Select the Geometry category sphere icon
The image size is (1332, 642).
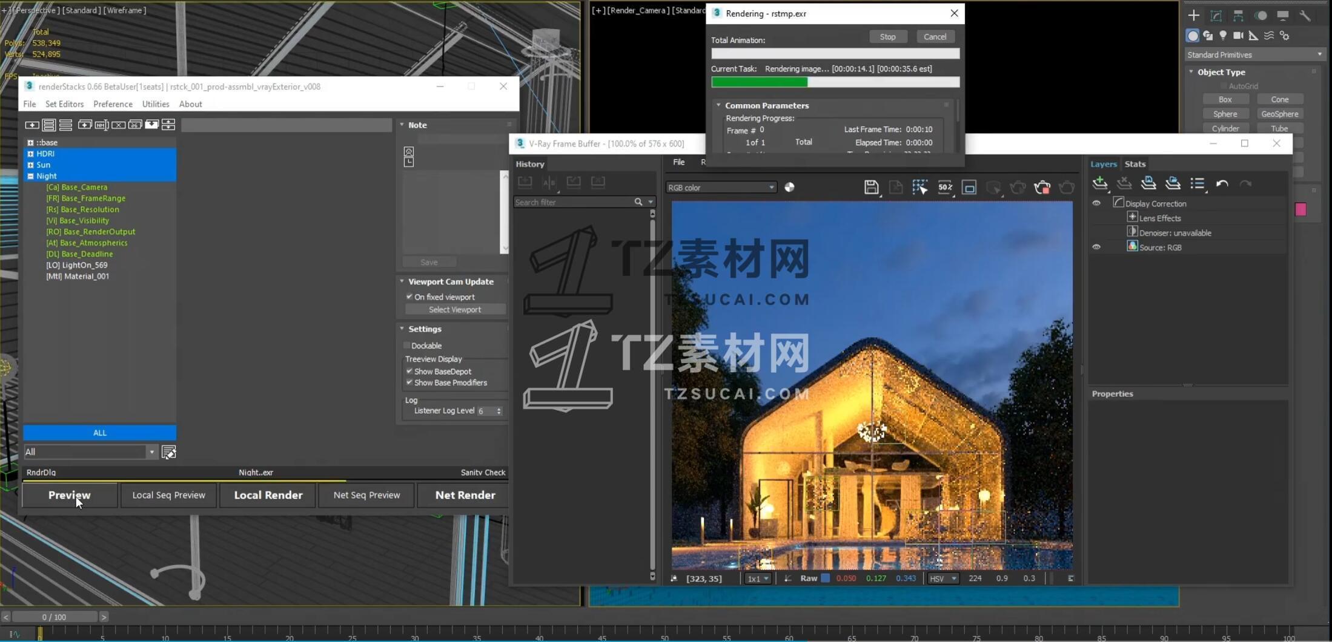pos(1193,36)
